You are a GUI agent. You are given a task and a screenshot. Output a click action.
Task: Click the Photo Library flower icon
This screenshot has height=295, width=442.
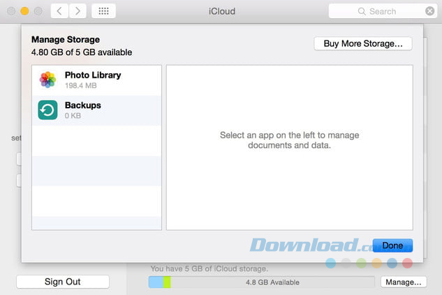(47, 80)
